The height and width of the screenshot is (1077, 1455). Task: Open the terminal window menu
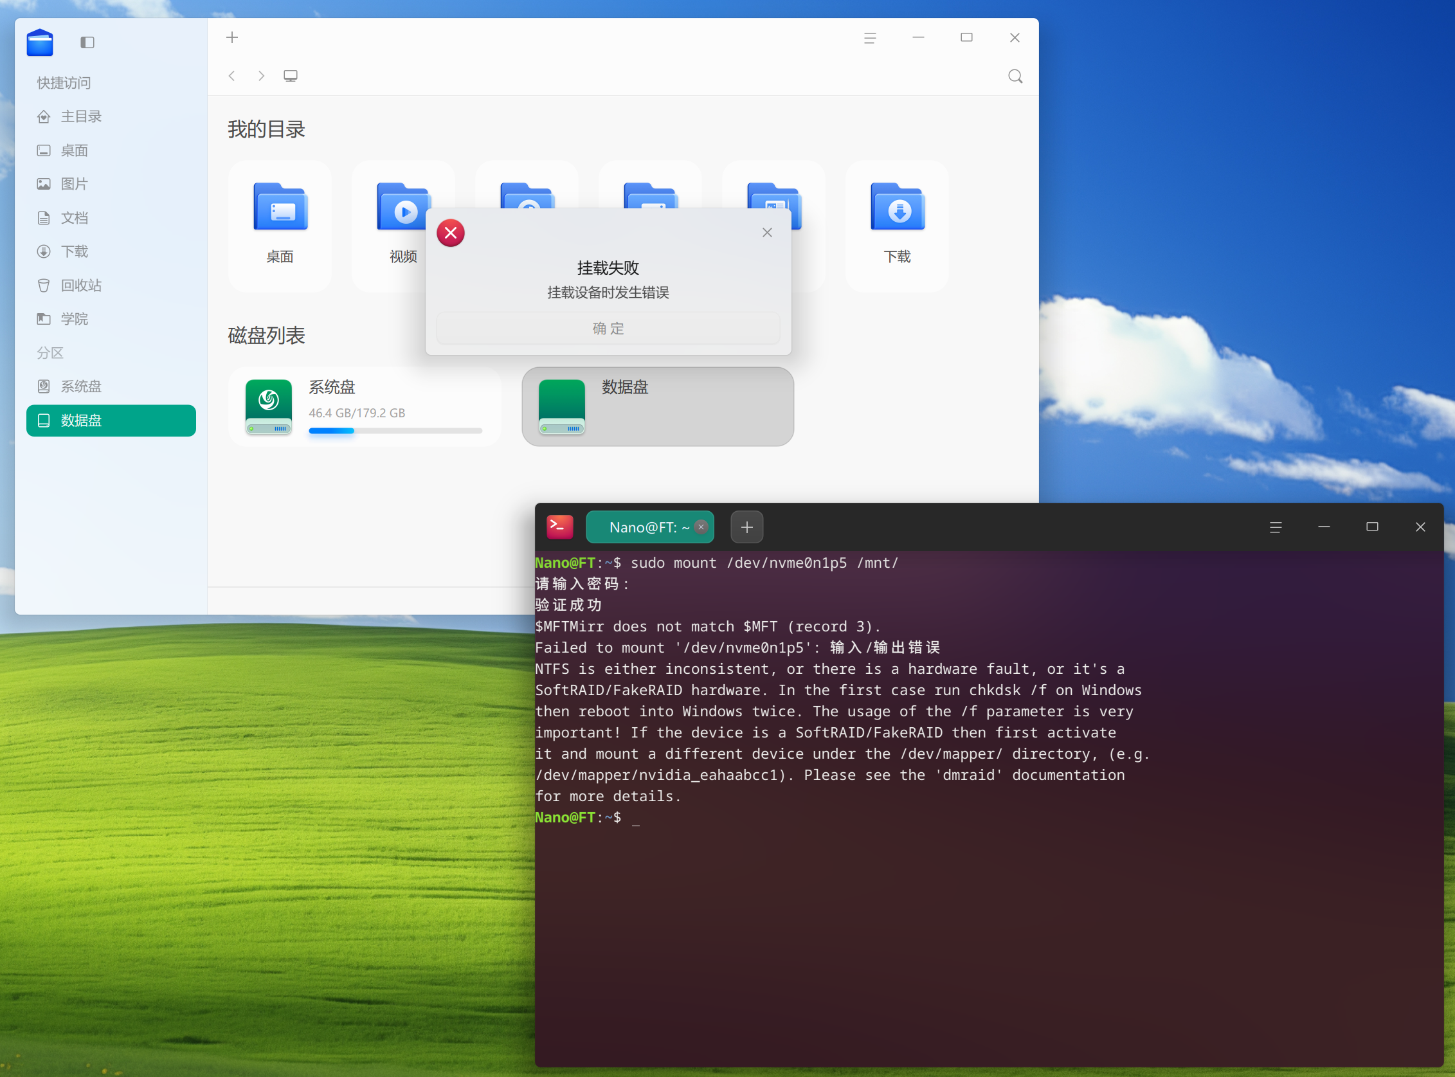(1276, 527)
